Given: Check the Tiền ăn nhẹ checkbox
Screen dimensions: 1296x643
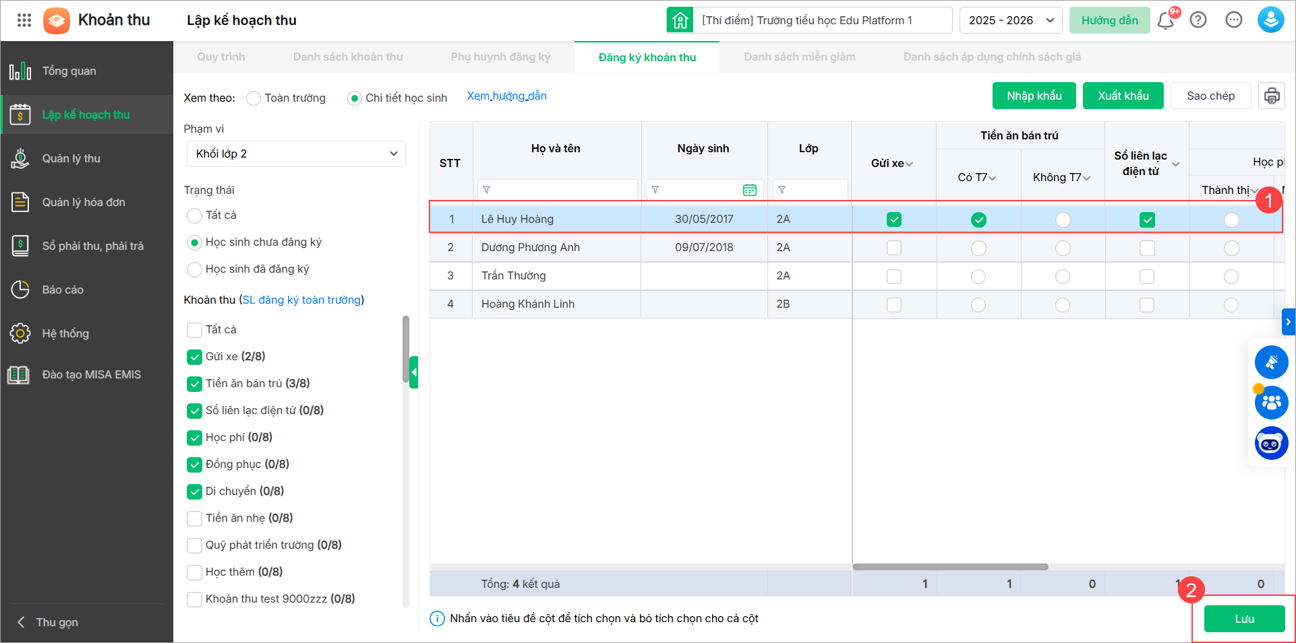Looking at the screenshot, I should [195, 518].
